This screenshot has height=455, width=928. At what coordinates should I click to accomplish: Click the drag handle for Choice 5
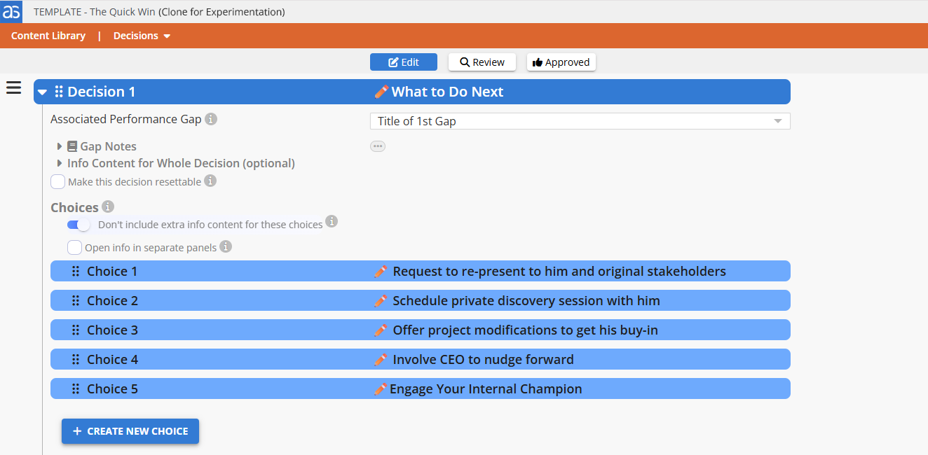[x=76, y=388]
